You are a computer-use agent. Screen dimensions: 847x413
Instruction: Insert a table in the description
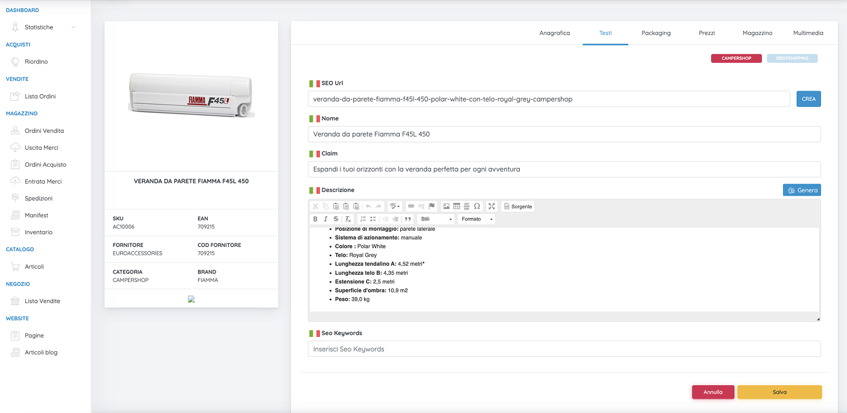coord(457,206)
